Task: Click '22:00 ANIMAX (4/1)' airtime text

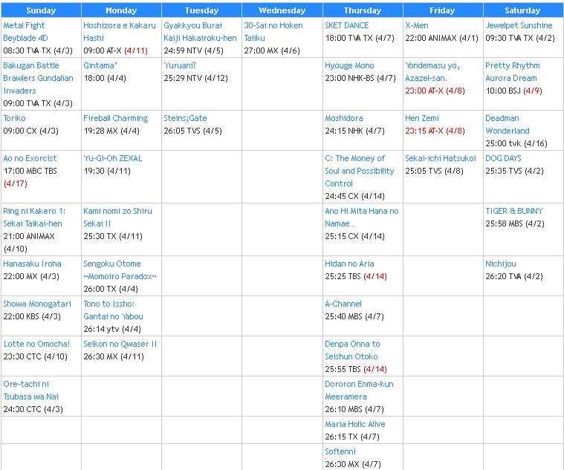Action: coord(441,38)
